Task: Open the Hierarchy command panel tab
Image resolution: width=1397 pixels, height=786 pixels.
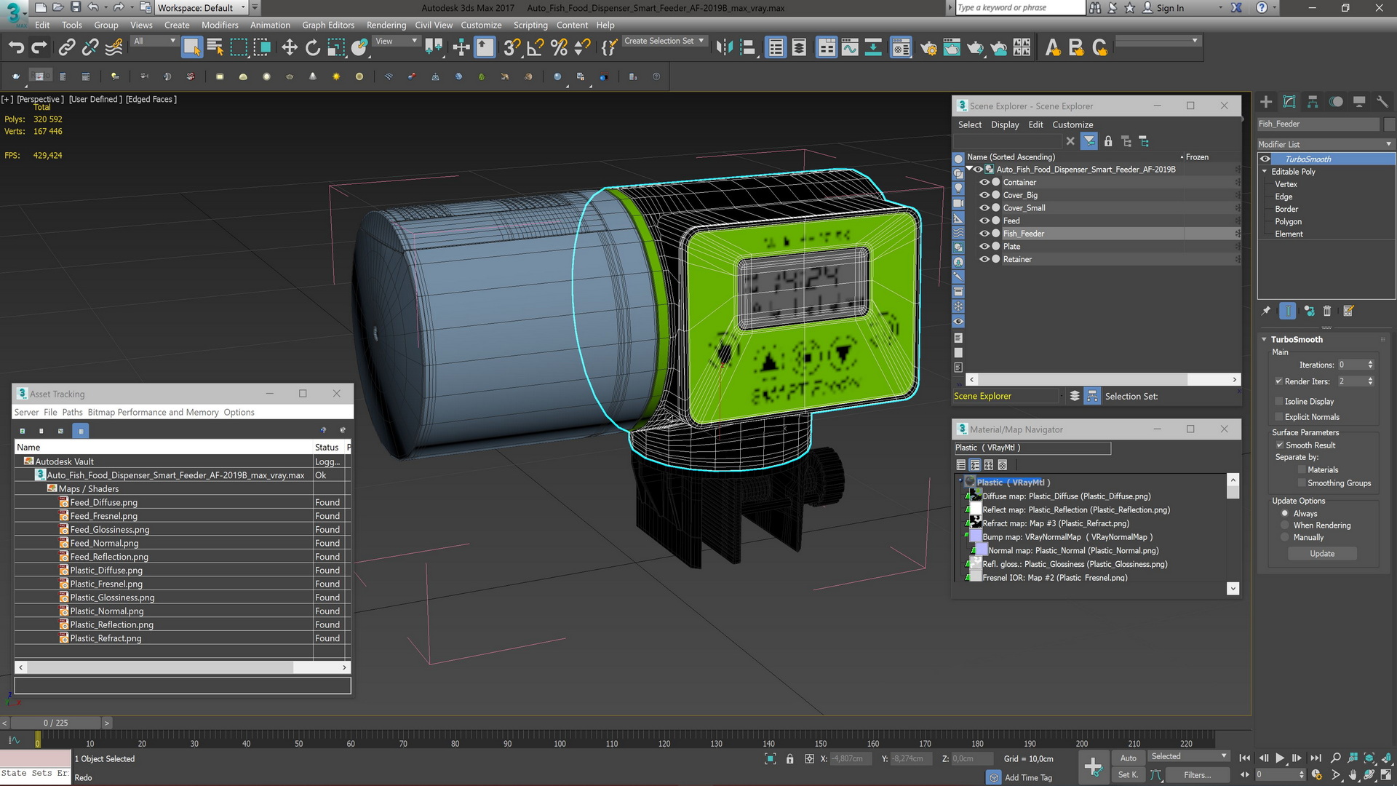Action: [1313, 102]
